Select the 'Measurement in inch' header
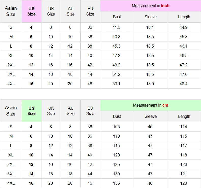Screen dimensions: 201x188 150,6
